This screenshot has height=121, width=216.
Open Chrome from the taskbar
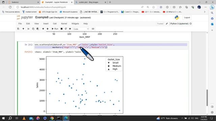[52, 118]
